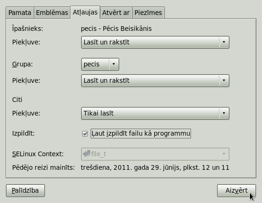Open group access dropdown Lasīt un rakstīt

[155, 80]
